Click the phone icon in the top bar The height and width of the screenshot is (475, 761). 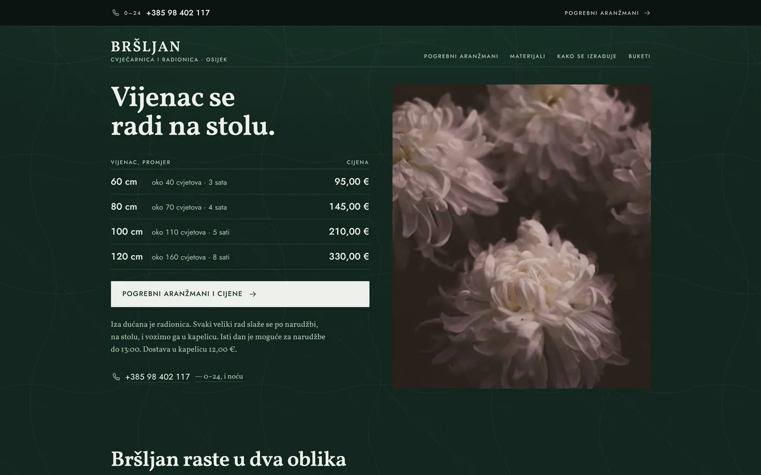click(x=116, y=13)
